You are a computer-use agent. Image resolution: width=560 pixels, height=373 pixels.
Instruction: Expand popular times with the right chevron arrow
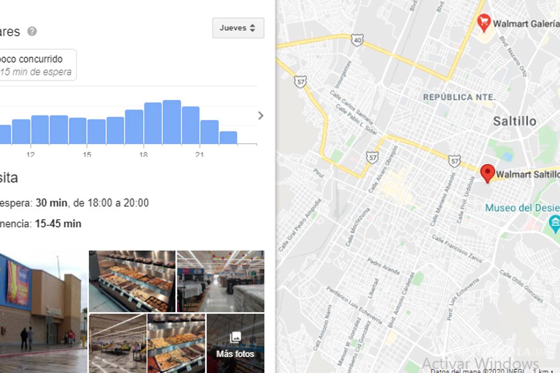(x=261, y=116)
